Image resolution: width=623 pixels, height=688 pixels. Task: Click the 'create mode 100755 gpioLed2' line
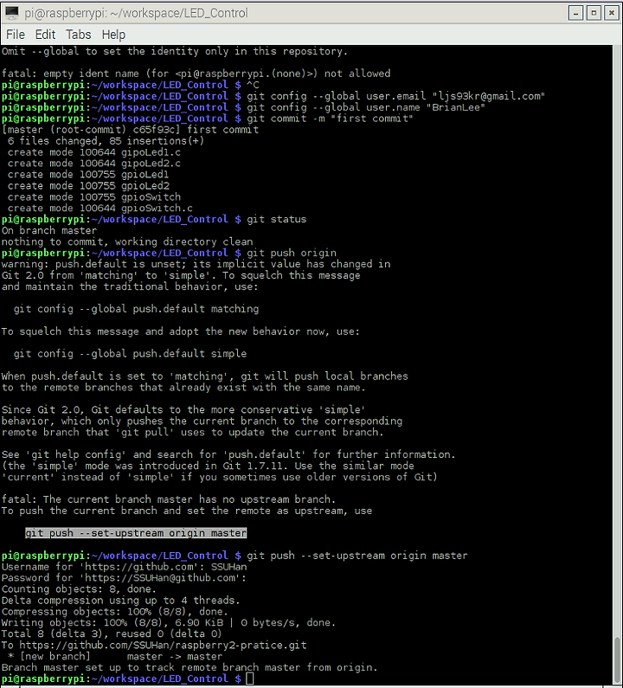coord(88,185)
